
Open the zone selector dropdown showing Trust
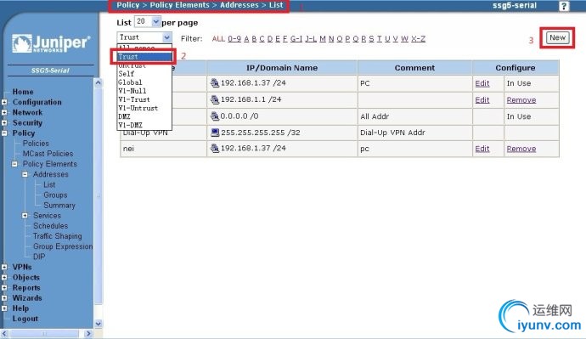(x=144, y=37)
